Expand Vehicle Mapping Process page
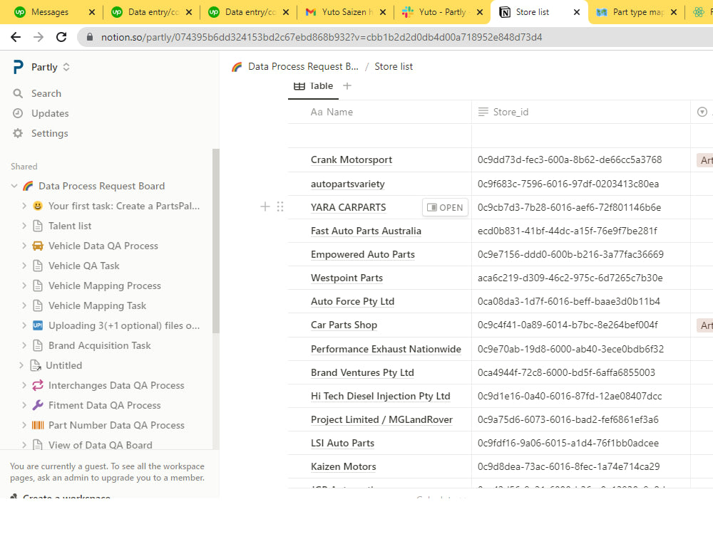713x534 pixels. [x=24, y=286]
